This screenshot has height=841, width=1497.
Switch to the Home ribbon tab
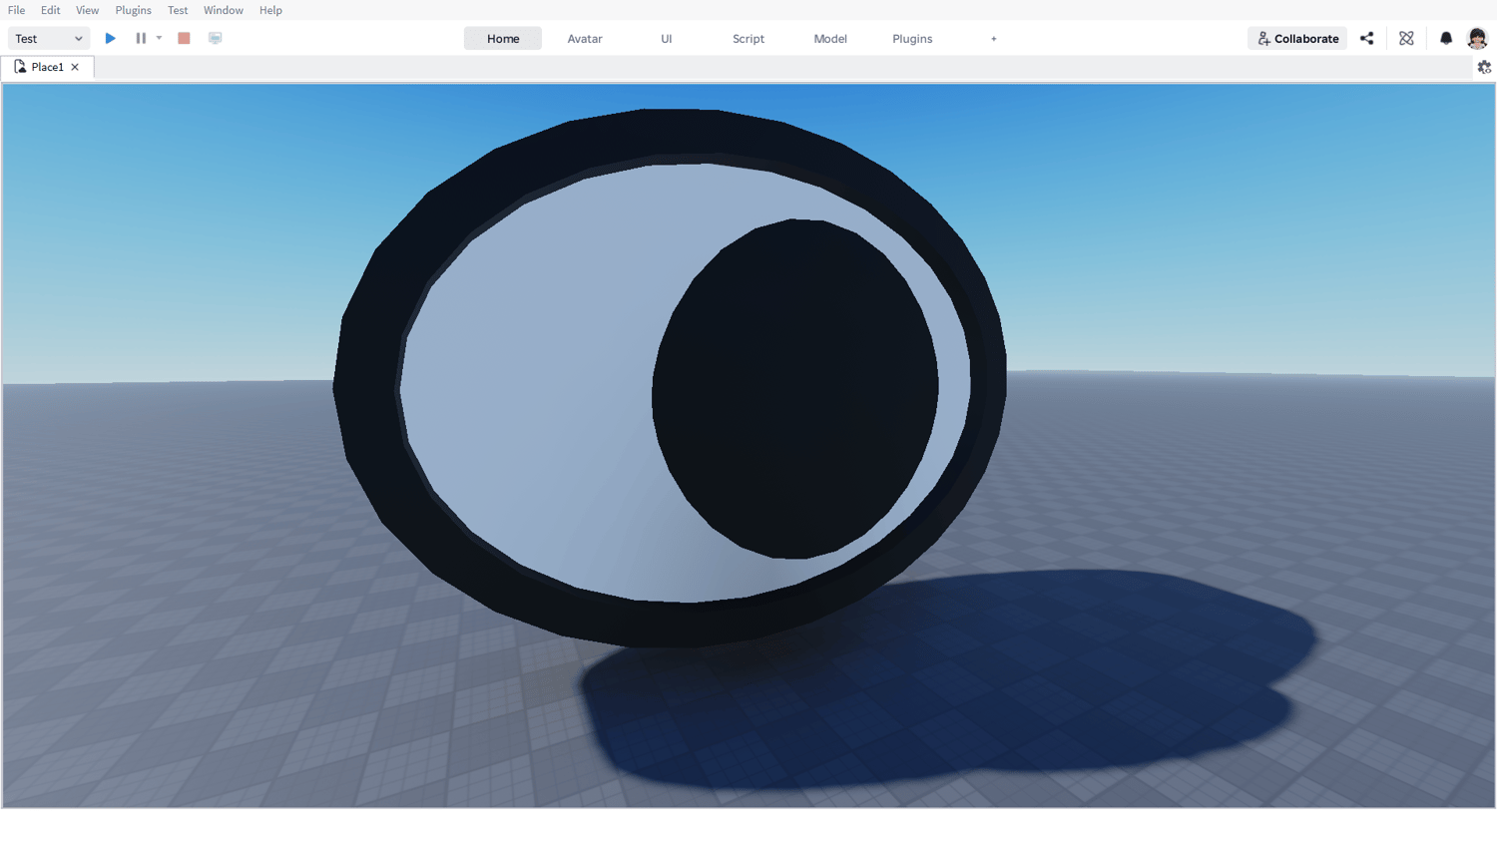pyautogui.click(x=503, y=39)
